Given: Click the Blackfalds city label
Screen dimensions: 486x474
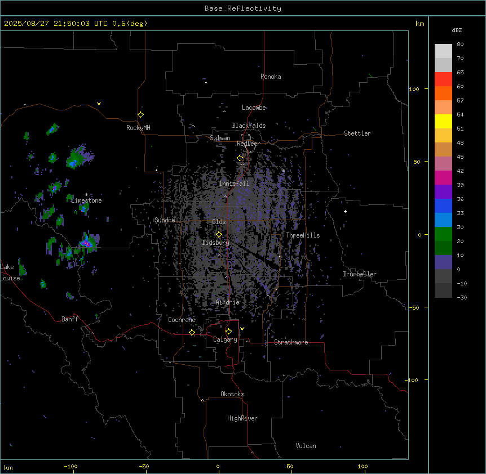Looking at the screenshot, I should coord(249,126).
